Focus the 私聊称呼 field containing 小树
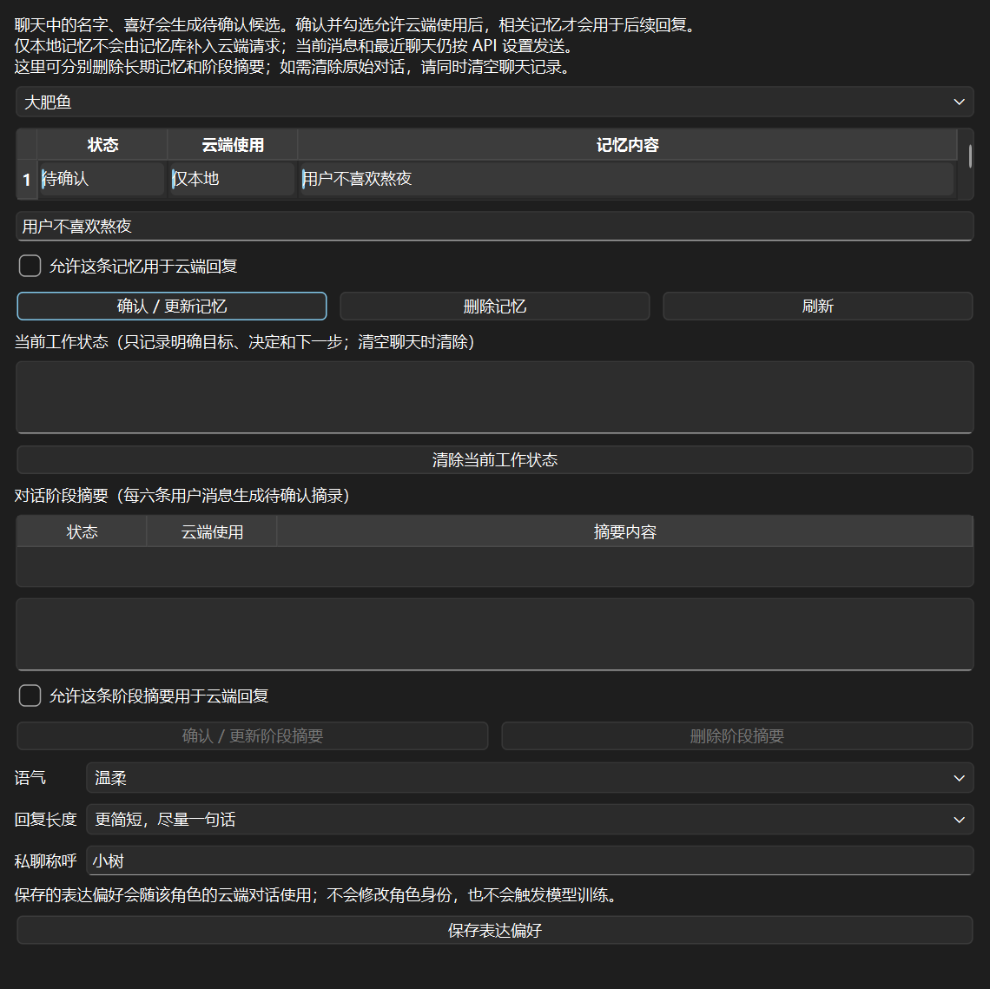This screenshot has width=990, height=989. [530, 860]
